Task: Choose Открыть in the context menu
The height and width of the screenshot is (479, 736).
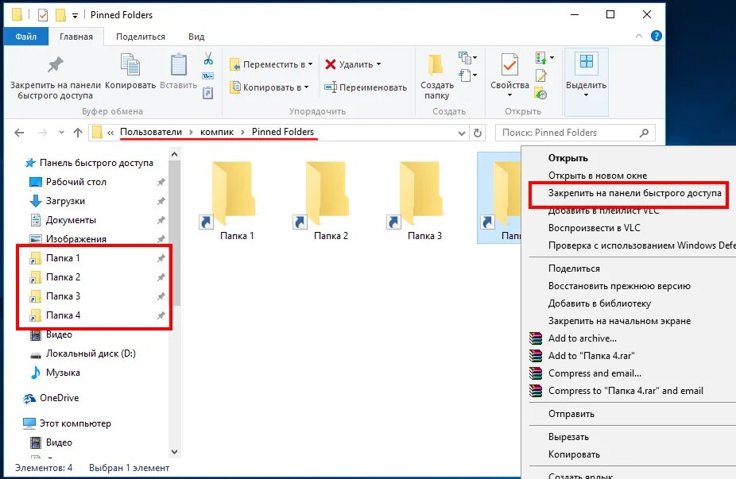Action: pyautogui.click(x=568, y=158)
